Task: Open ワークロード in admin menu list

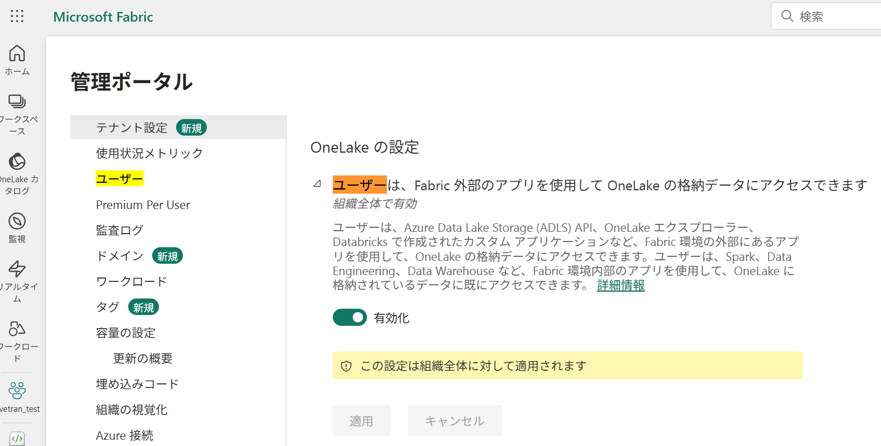Action: coord(131,281)
